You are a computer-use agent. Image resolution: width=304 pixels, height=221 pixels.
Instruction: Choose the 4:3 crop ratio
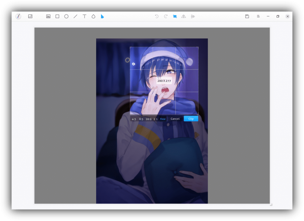click(x=134, y=119)
